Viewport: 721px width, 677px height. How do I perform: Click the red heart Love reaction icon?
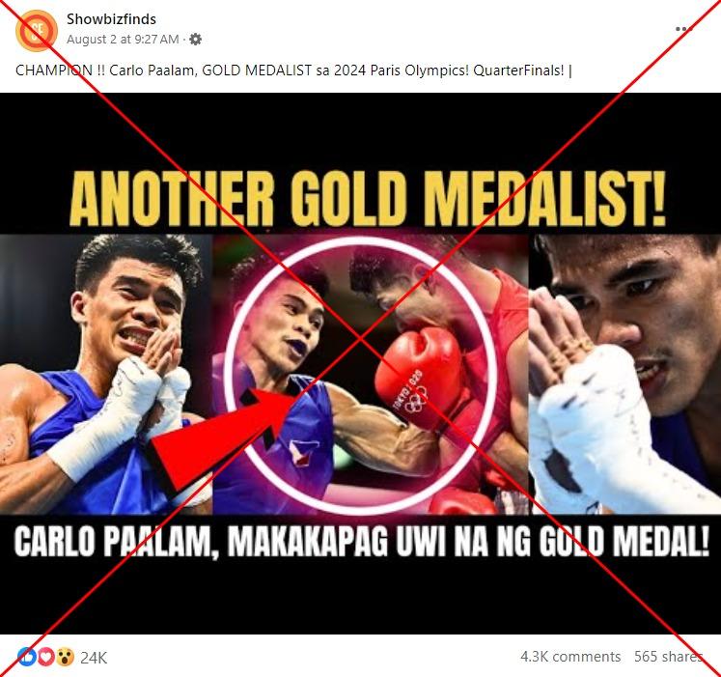click(x=46, y=657)
